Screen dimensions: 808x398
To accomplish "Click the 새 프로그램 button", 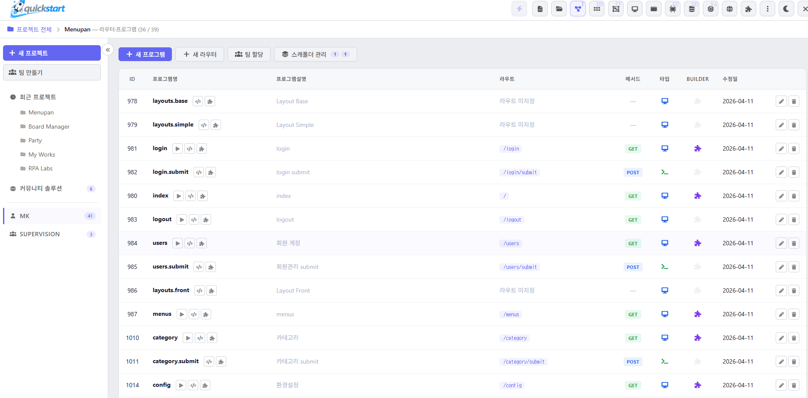I will pos(145,54).
